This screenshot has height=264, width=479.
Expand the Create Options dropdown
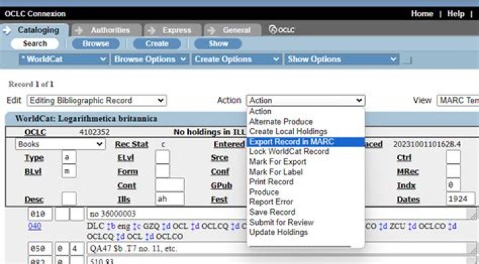click(x=237, y=59)
